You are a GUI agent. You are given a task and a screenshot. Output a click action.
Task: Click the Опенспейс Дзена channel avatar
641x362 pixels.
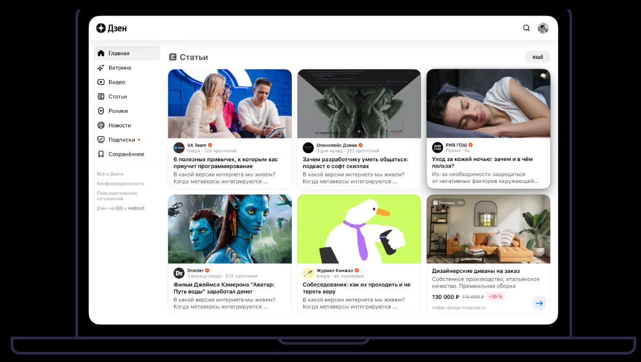(308, 148)
